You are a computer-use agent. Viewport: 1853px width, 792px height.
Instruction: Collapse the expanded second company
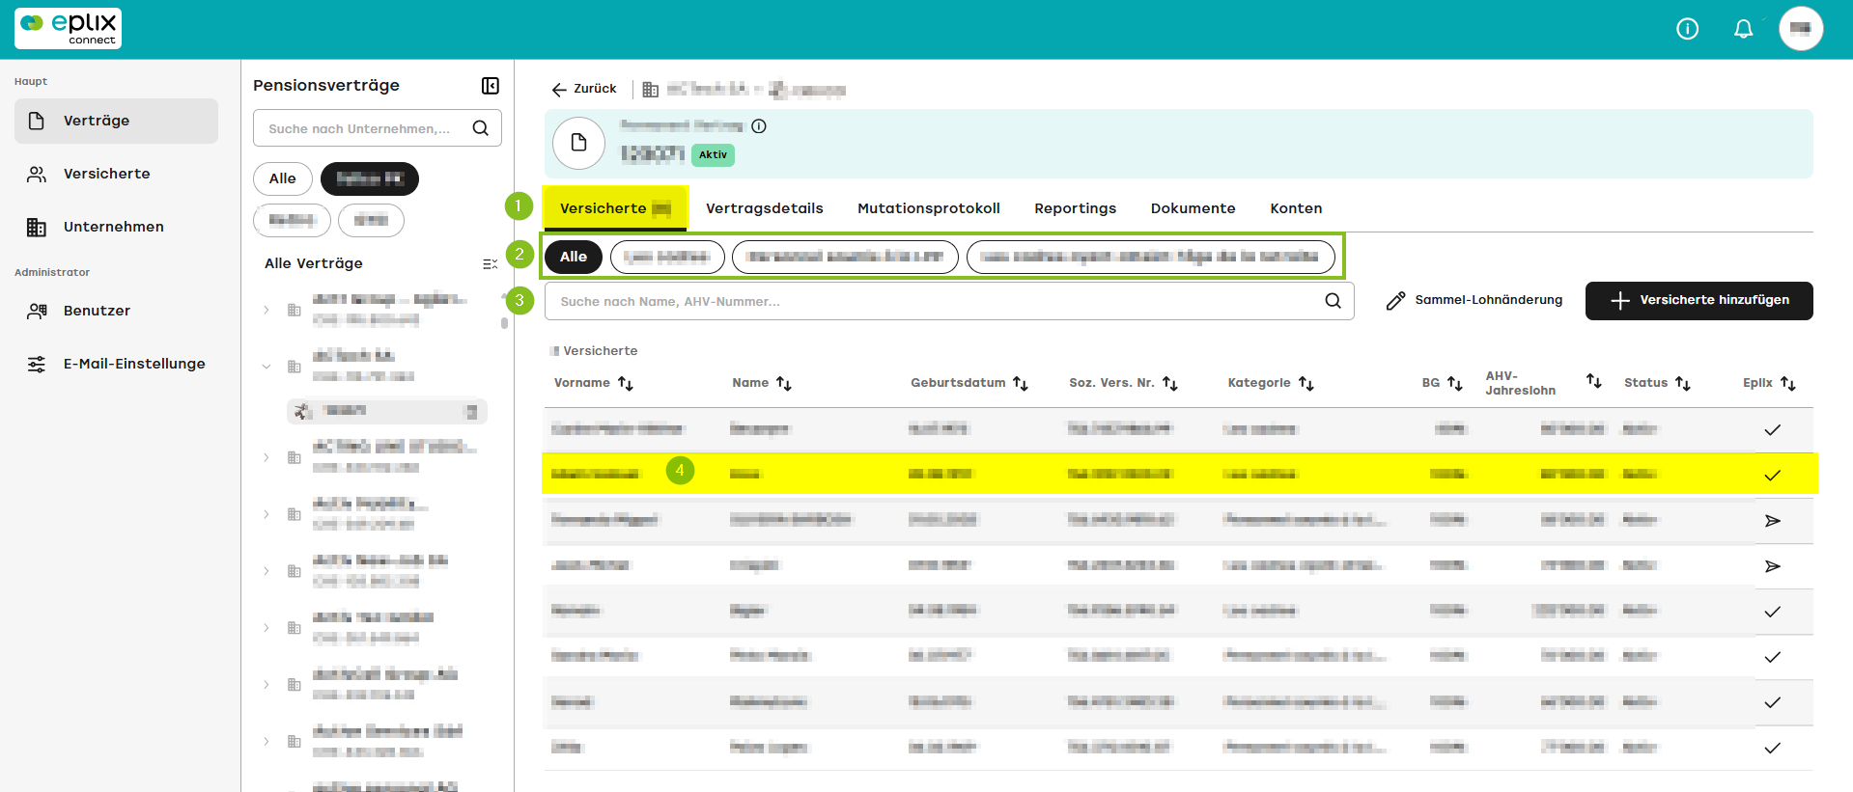click(267, 367)
